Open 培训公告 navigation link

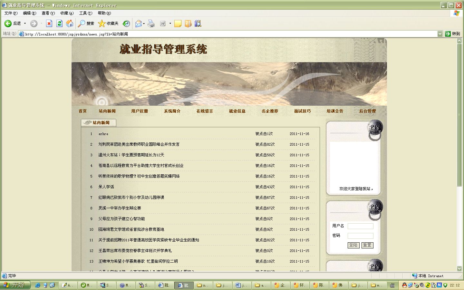335,111
